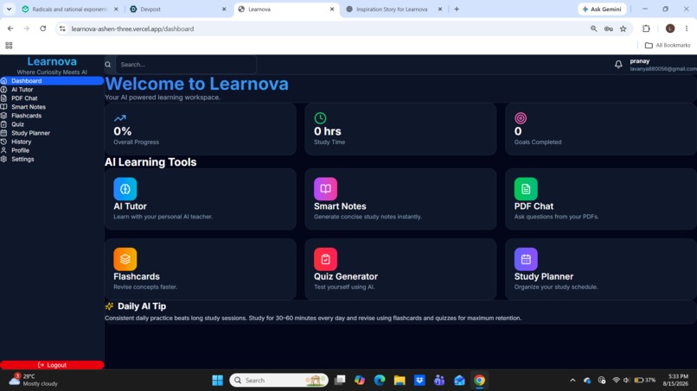
Task: Click the 0% Overall Progress value
Action: pyautogui.click(x=122, y=131)
